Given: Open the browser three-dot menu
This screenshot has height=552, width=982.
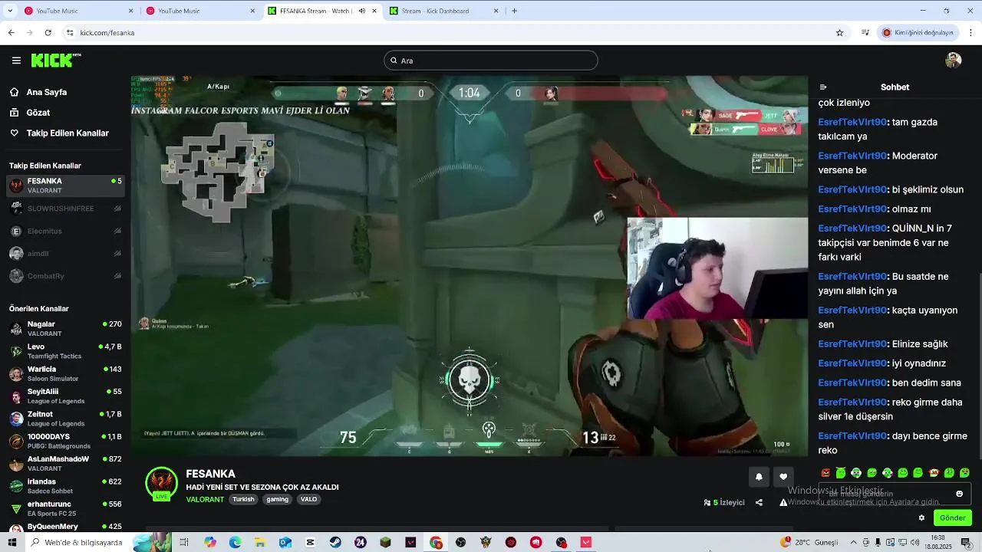Looking at the screenshot, I should (x=971, y=33).
